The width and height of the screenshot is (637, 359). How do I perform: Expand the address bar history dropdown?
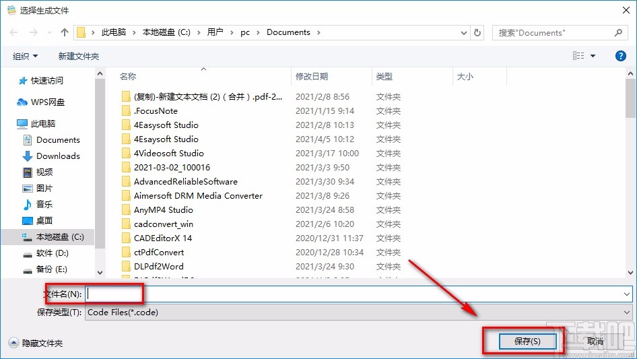point(463,33)
